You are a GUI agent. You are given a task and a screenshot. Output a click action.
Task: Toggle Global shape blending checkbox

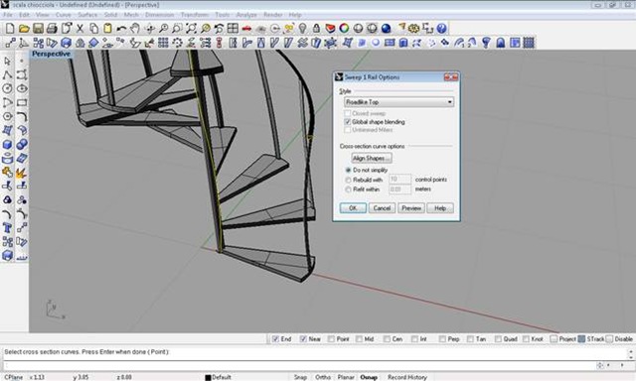pyautogui.click(x=347, y=122)
